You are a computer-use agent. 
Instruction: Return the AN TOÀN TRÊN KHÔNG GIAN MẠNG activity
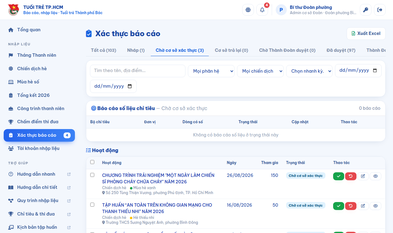[351, 206]
